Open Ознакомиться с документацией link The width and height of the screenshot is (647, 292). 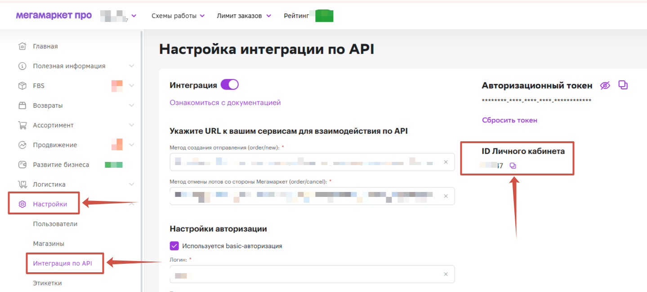225,103
